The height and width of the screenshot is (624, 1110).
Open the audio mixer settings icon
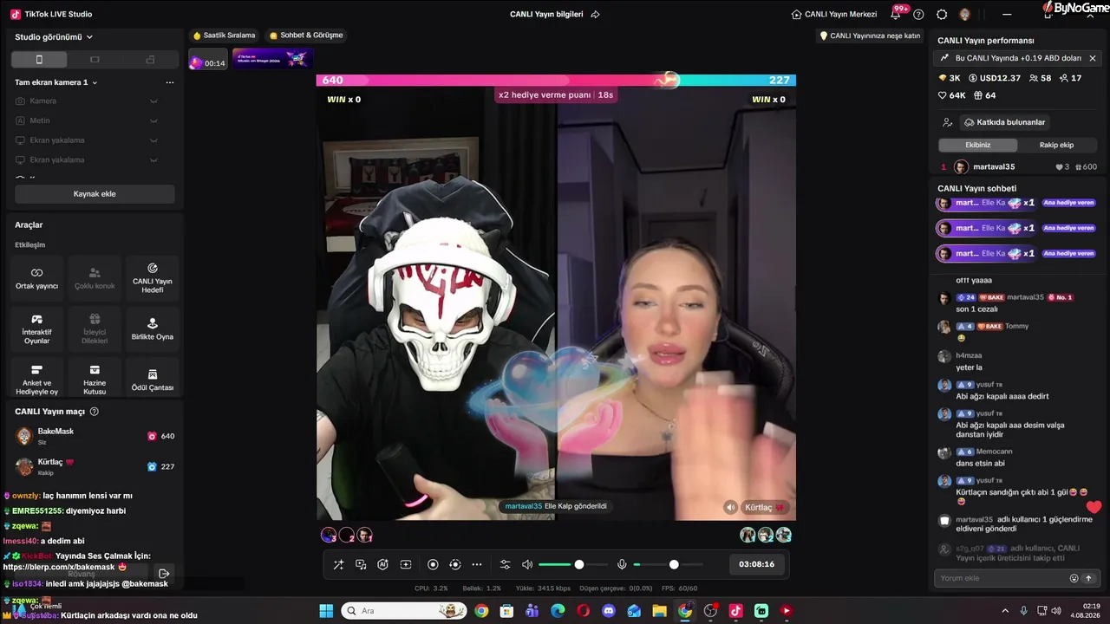click(x=506, y=564)
